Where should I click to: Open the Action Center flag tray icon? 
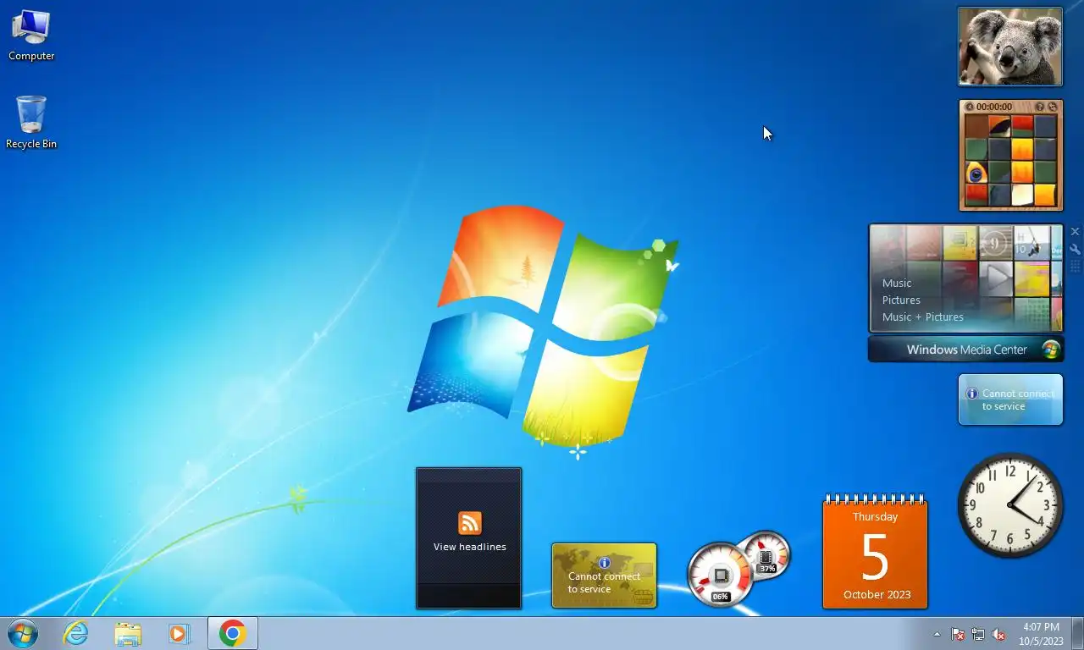[x=958, y=634]
